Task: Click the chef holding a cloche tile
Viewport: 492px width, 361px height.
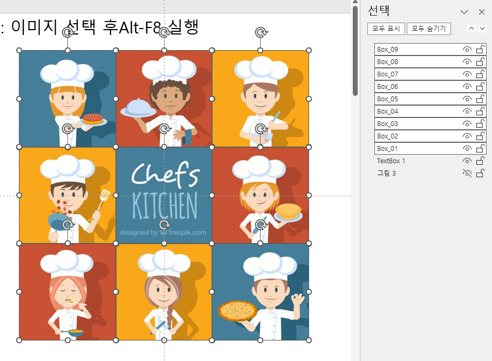Action: click(x=164, y=99)
